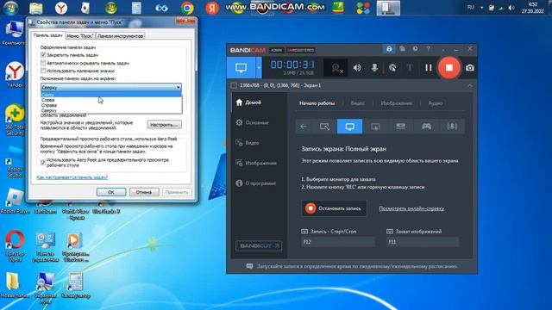Switch to the Аудио tab in Bandicam
The image size is (552, 310).
click(436, 103)
